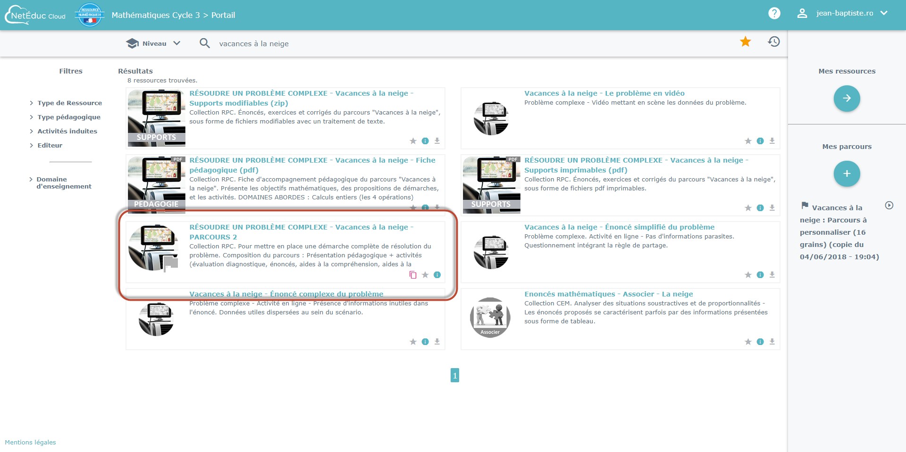Image resolution: width=906 pixels, height=452 pixels.
Task: Download the Supports modifiables (zip) resource
Action: pos(437,141)
